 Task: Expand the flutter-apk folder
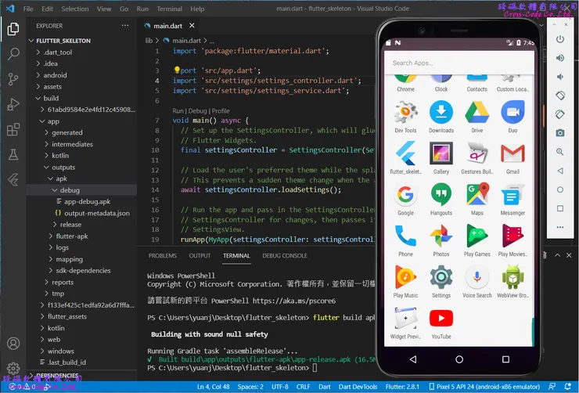tap(71, 236)
